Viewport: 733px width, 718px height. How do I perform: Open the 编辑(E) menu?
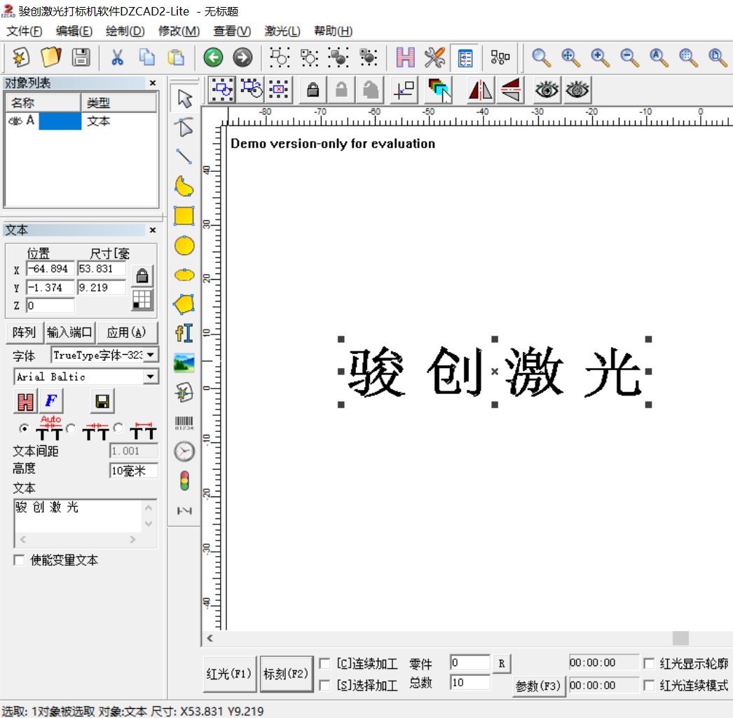click(74, 31)
